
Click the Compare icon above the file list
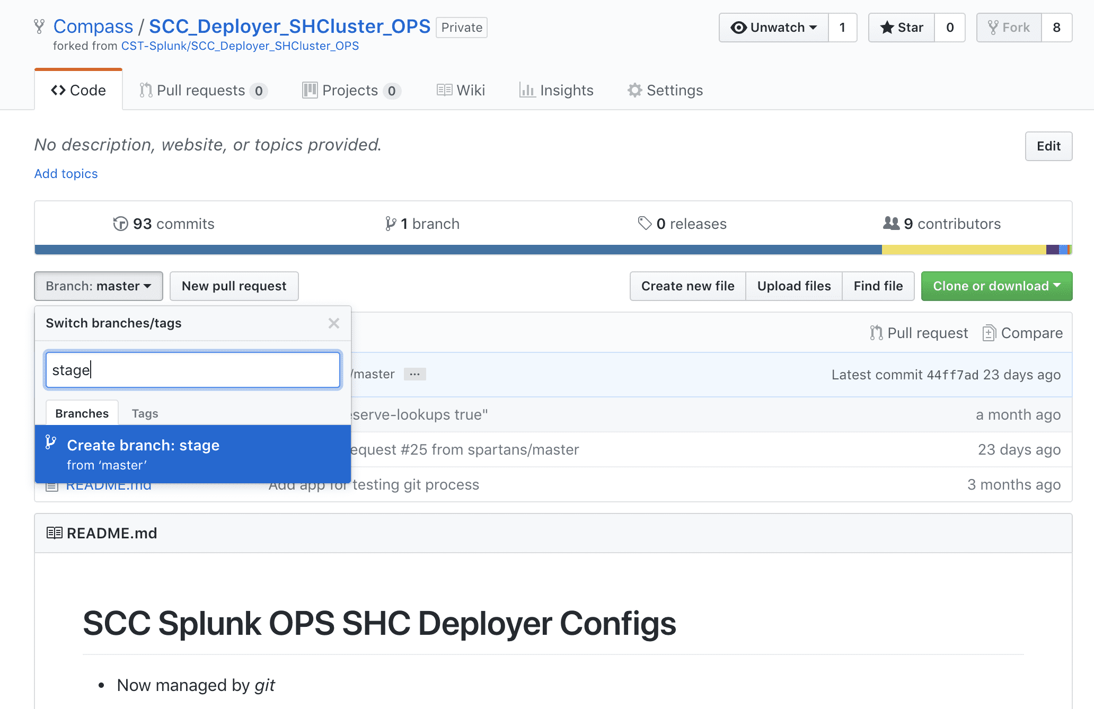pyautogui.click(x=990, y=333)
